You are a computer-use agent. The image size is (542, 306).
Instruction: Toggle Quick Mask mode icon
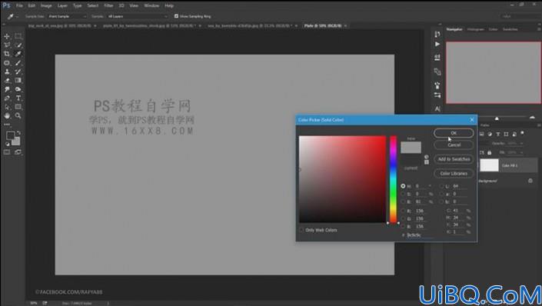click(x=7, y=152)
